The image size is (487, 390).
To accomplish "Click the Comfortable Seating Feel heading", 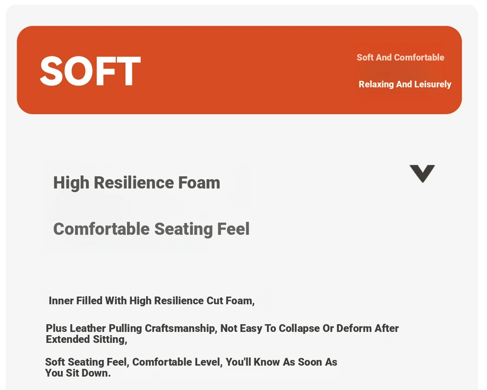I will pyautogui.click(x=151, y=229).
